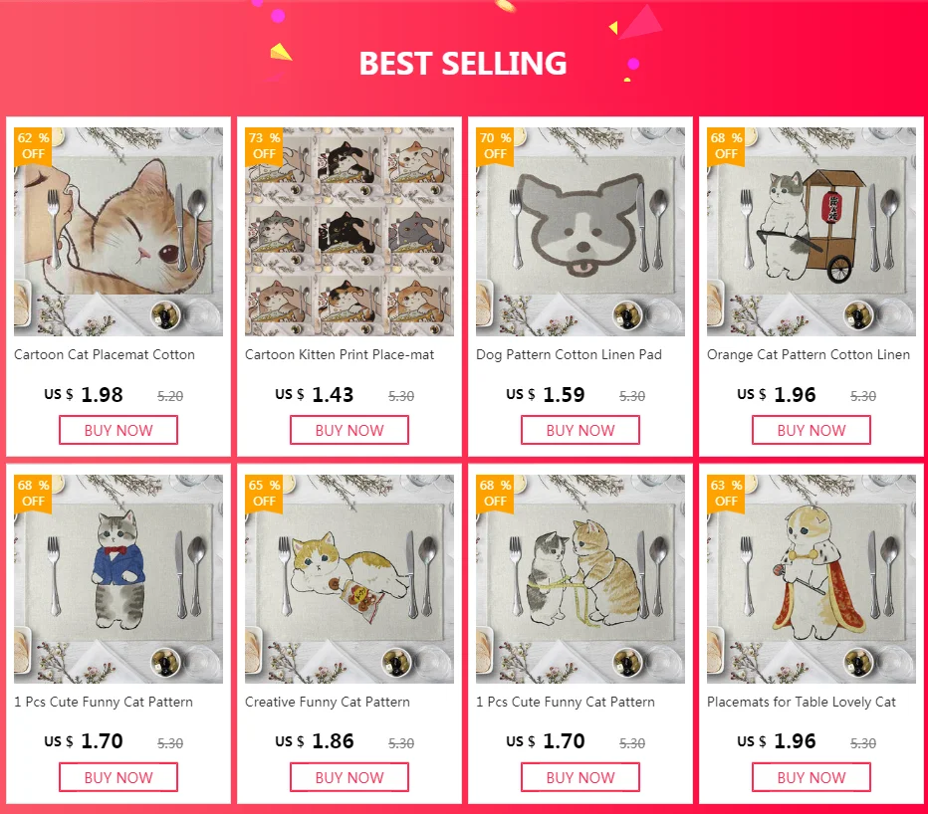928x814 pixels.
Task: Open the Creative Funny Cat Pattern title link
Action: pos(328,702)
